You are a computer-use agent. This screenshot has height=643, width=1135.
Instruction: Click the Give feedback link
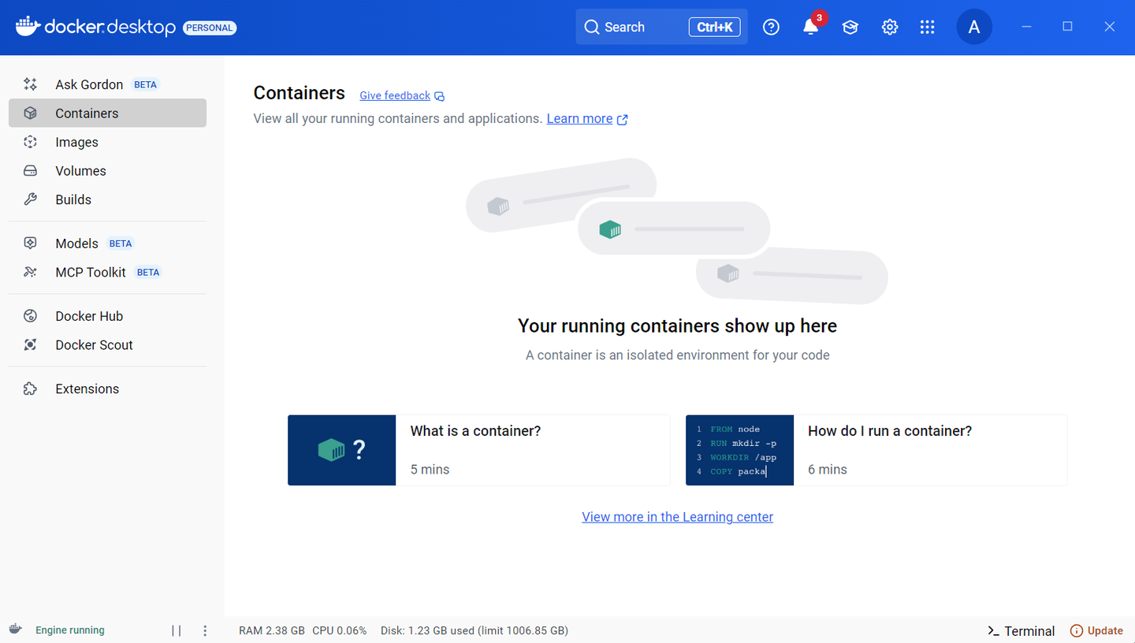coord(394,95)
